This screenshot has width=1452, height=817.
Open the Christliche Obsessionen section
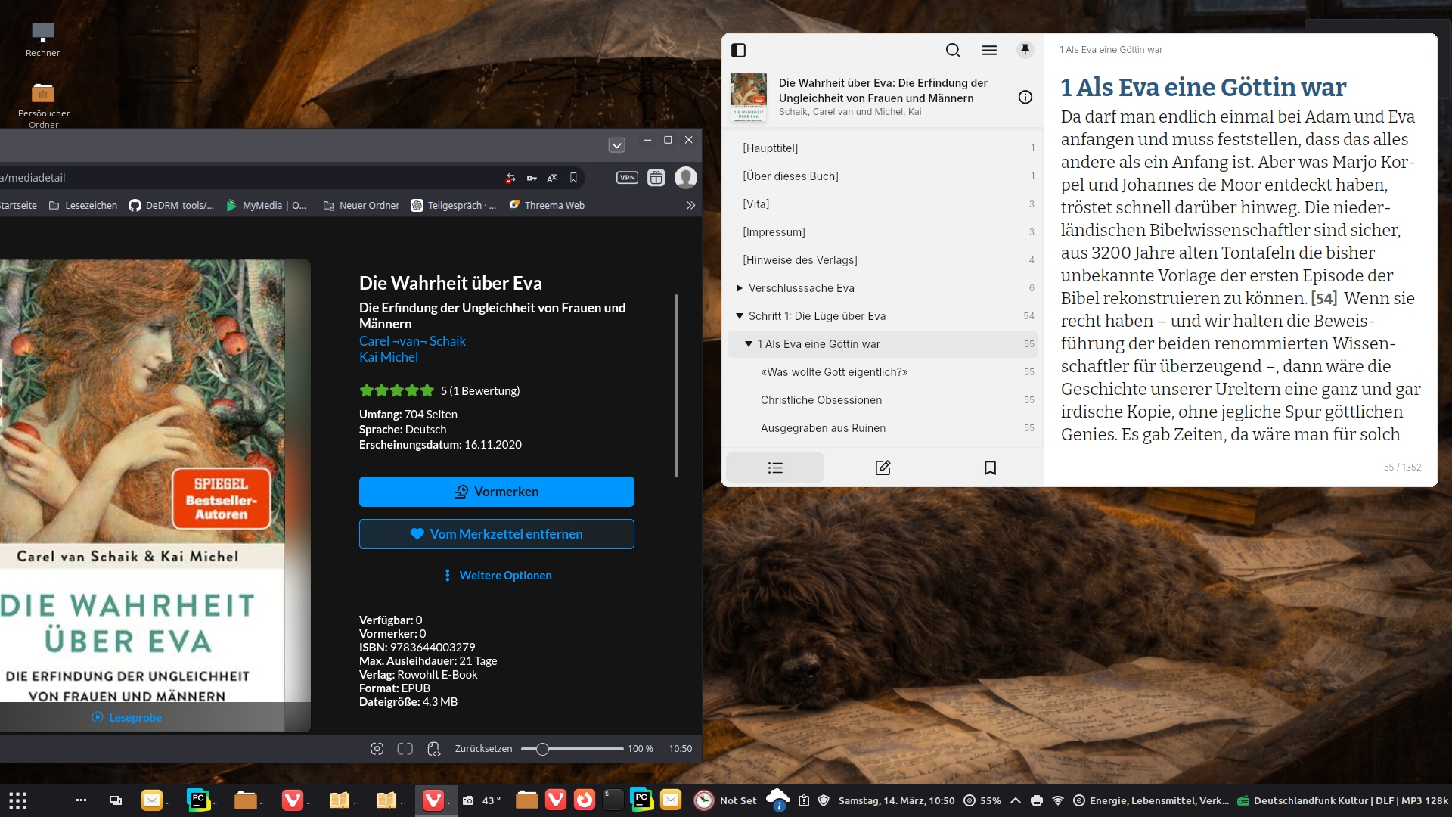821,400
